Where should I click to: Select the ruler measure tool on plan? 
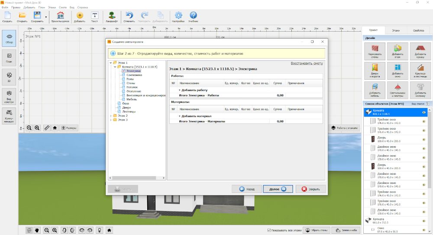[x=47, y=128]
